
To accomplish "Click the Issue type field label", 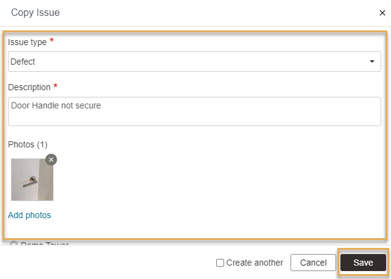I will (27, 42).
